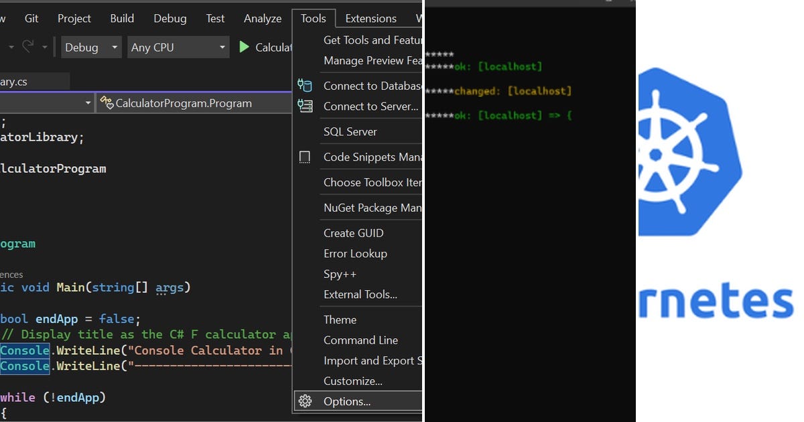Open NuGet Package Manager submenu

(358, 208)
